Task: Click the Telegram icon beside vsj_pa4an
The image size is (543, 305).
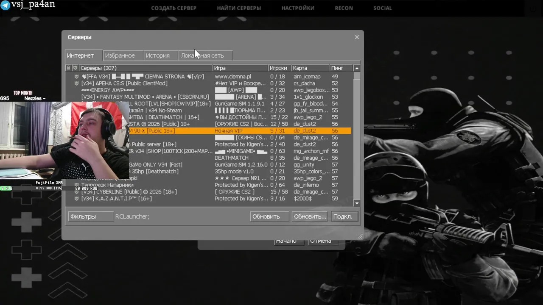Action: 6,5
